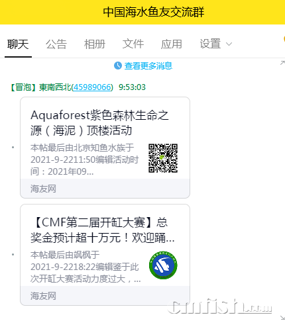Open the 应用 tab
This screenshot has height=321, width=285.
172,44
